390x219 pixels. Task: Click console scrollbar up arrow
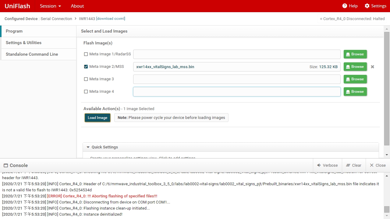[387, 175]
